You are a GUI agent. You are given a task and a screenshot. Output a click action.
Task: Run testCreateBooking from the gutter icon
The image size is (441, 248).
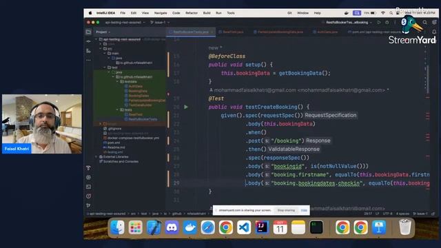[186, 107]
